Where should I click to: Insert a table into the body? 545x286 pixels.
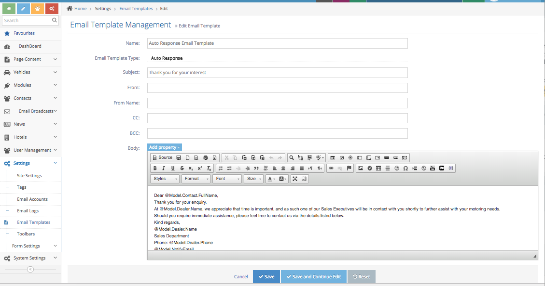pos(378,169)
